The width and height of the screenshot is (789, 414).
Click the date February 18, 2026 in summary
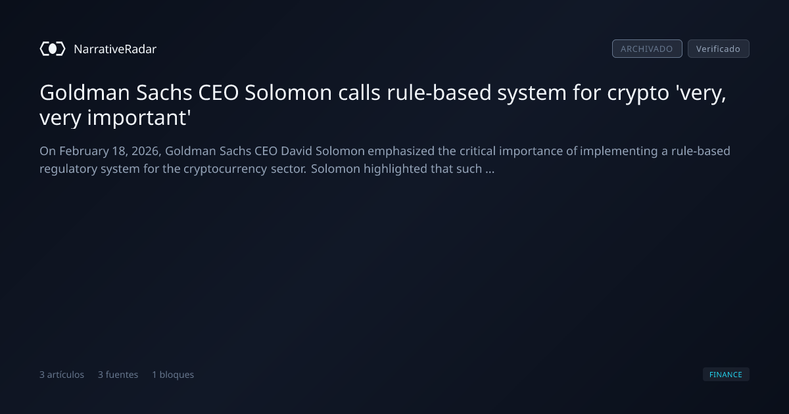pyautogui.click(x=108, y=151)
